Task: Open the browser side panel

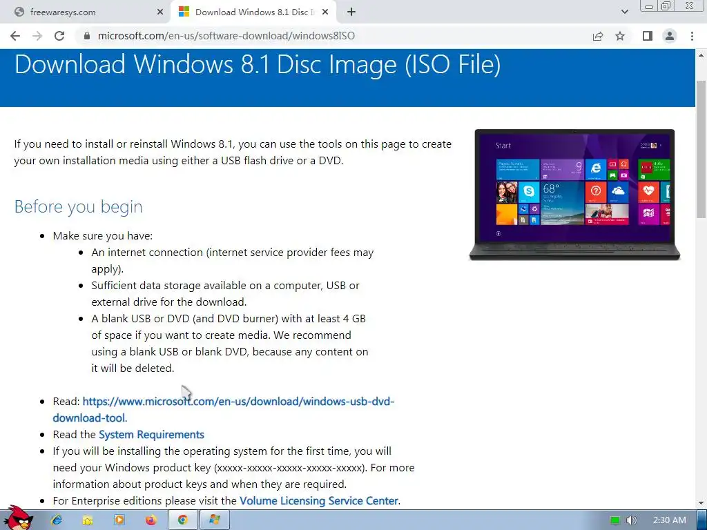Action: click(648, 36)
